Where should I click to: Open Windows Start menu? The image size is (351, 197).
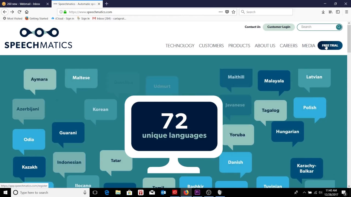[5, 193]
